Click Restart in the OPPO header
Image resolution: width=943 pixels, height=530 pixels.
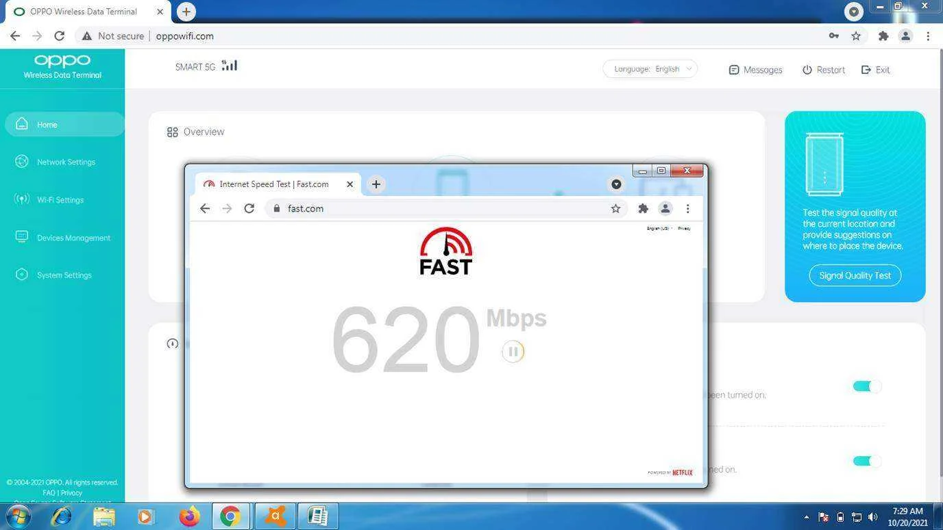tap(824, 70)
